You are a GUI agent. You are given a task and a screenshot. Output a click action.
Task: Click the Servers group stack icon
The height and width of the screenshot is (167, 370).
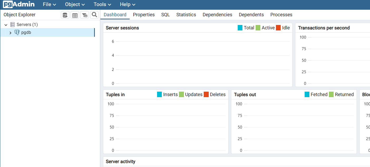tap(12, 24)
